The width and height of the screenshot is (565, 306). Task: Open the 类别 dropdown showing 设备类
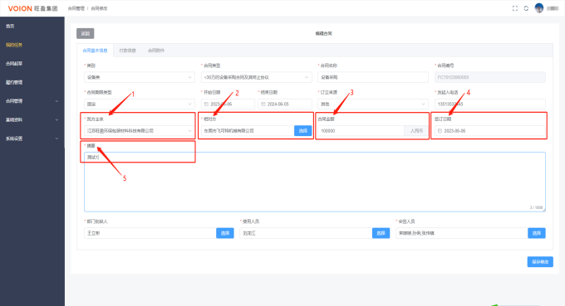click(140, 77)
